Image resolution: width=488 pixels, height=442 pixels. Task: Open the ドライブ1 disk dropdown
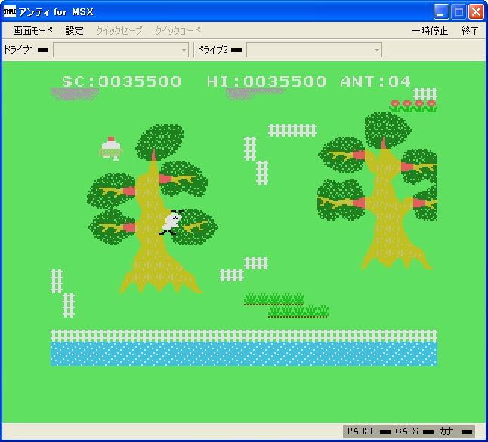pos(121,50)
